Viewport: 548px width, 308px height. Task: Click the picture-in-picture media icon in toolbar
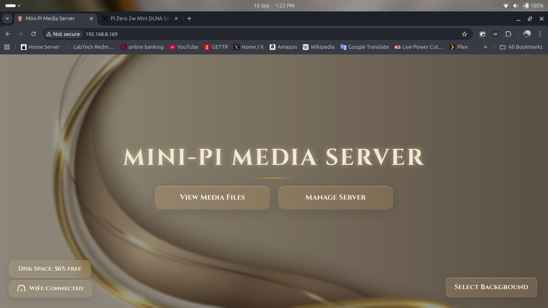tap(482, 34)
